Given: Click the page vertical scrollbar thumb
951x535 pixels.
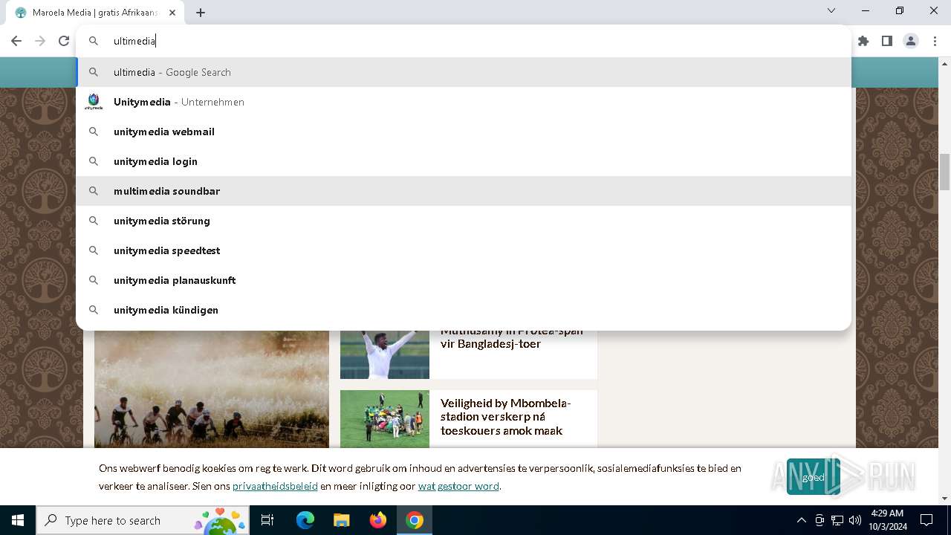Looking at the screenshot, I should 945,172.
